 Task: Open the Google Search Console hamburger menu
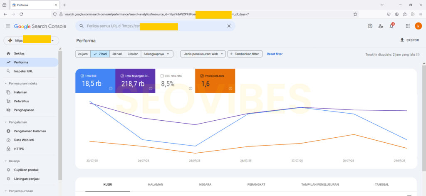[x=7, y=26]
